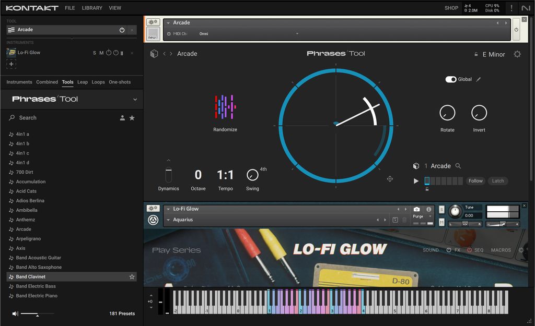Enable Follow mode

click(x=475, y=180)
